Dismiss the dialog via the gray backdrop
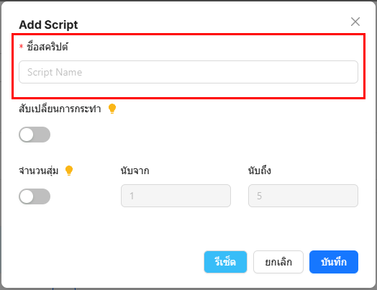This screenshot has height=290, width=377. pyautogui.click(x=1, y=144)
